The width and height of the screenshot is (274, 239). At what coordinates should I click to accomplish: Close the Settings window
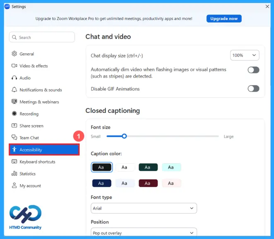point(267,7)
